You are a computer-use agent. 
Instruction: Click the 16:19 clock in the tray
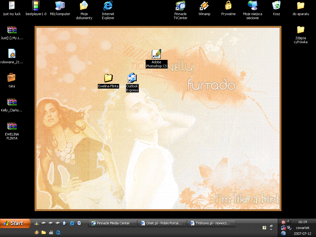click(x=302, y=222)
